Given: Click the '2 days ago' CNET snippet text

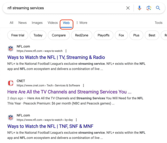Looking at the screenshot, I should pos(15,98).
